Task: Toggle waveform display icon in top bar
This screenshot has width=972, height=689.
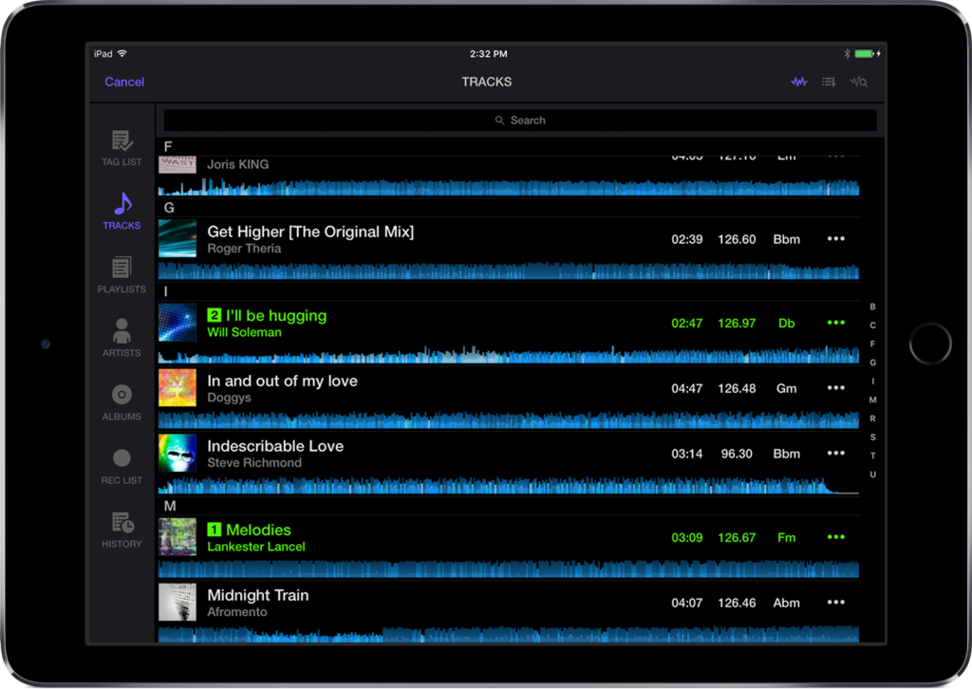Action: (799, 83)
